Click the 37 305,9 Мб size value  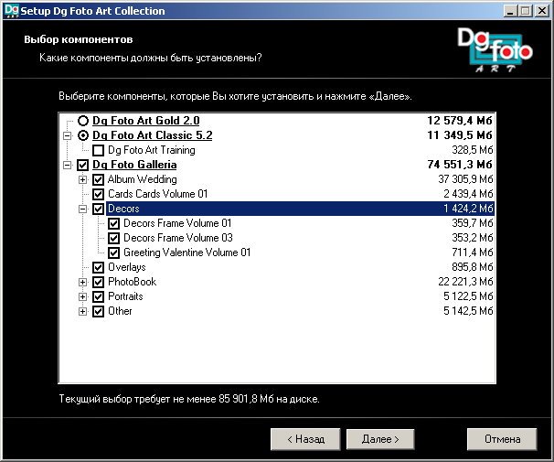(x=465, y=179)
